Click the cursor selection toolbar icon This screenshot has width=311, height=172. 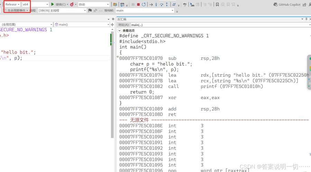(192, 4)
